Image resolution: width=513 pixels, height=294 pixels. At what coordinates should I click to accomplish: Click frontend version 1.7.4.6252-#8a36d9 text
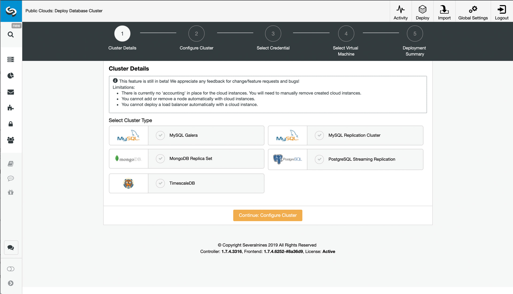(283, 252)
